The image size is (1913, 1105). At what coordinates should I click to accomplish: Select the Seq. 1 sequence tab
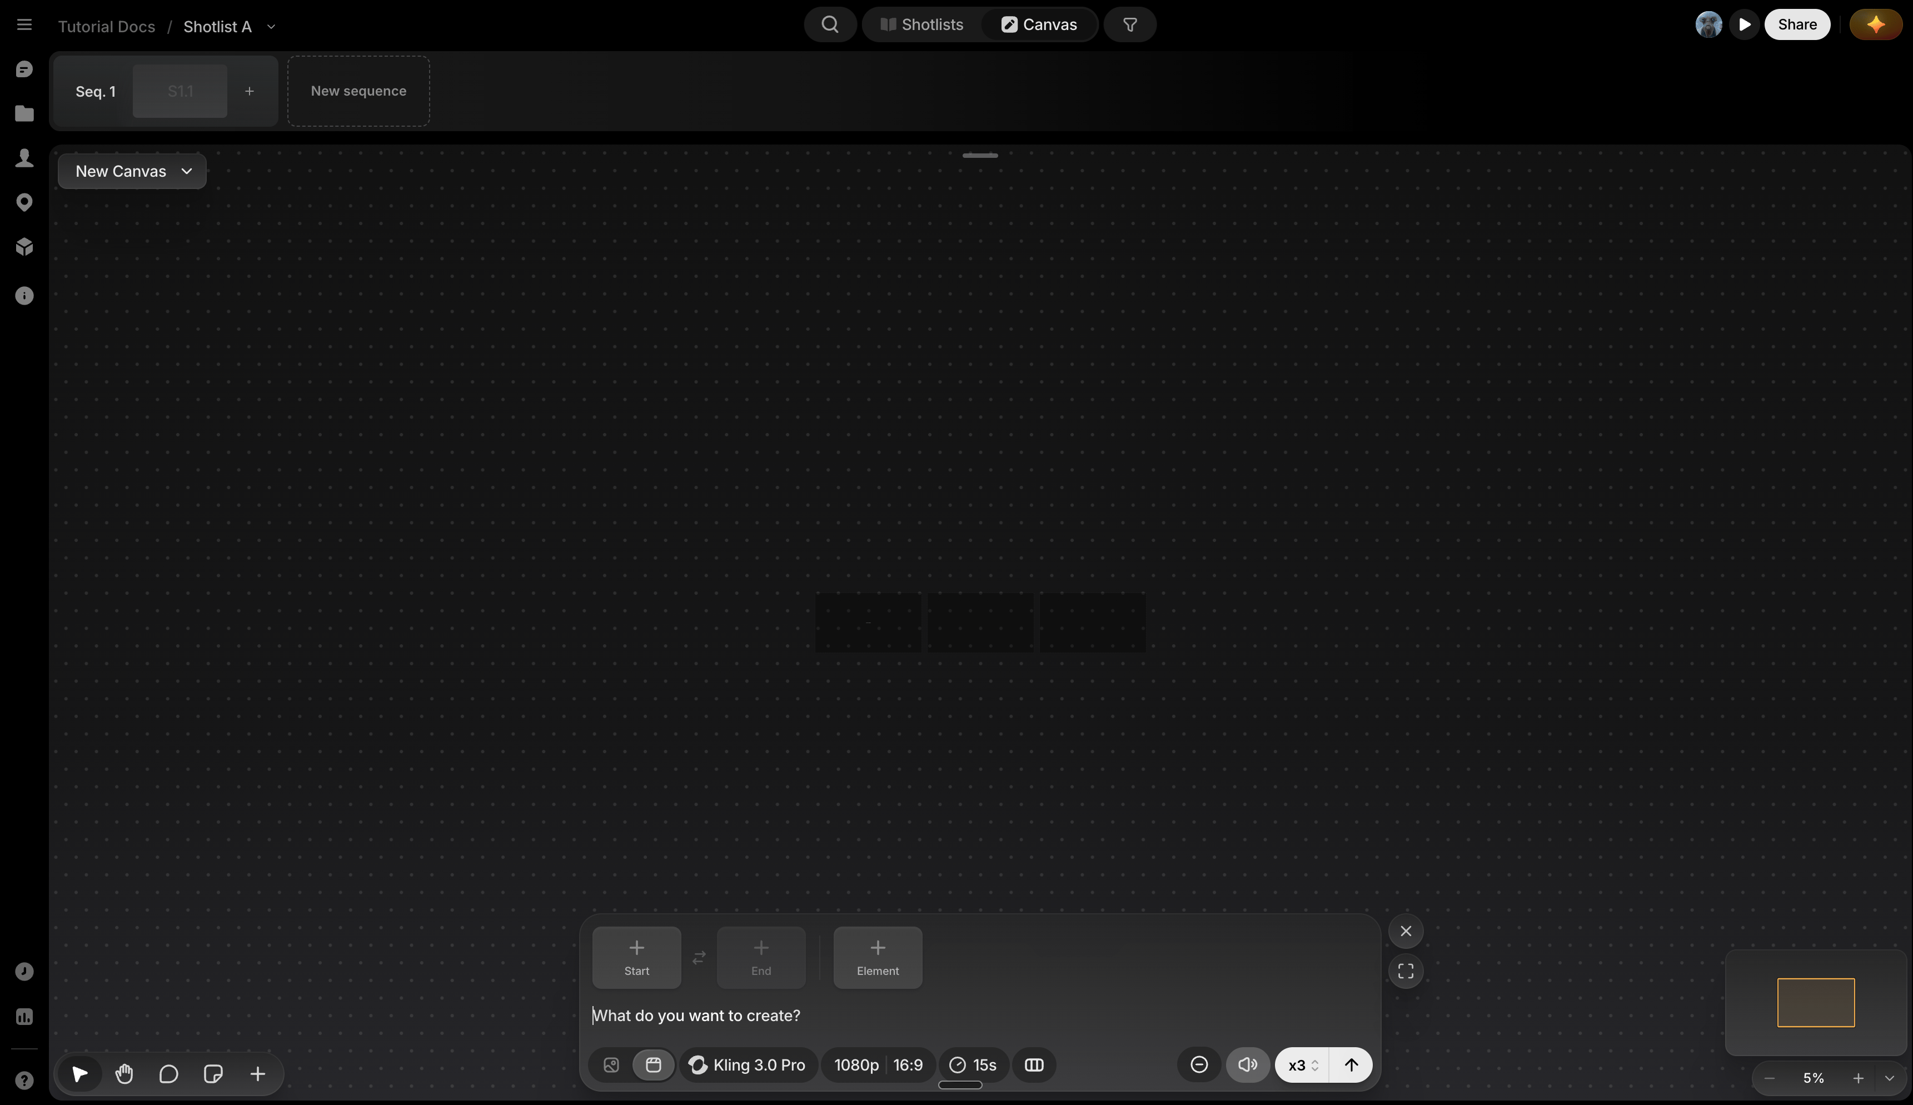[x=96, y=91]
